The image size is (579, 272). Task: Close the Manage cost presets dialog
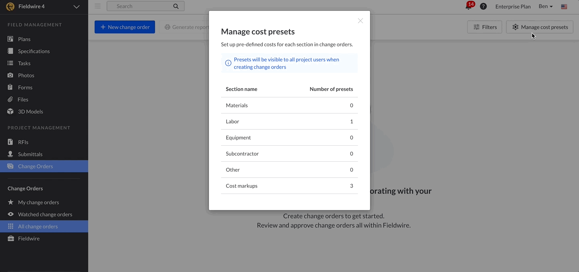coord(360,21)
